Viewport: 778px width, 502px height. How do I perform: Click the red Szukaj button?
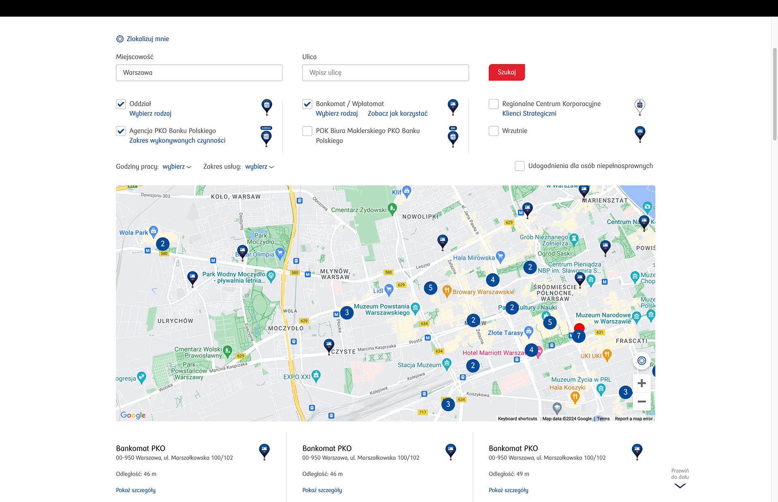coord(507,72)
